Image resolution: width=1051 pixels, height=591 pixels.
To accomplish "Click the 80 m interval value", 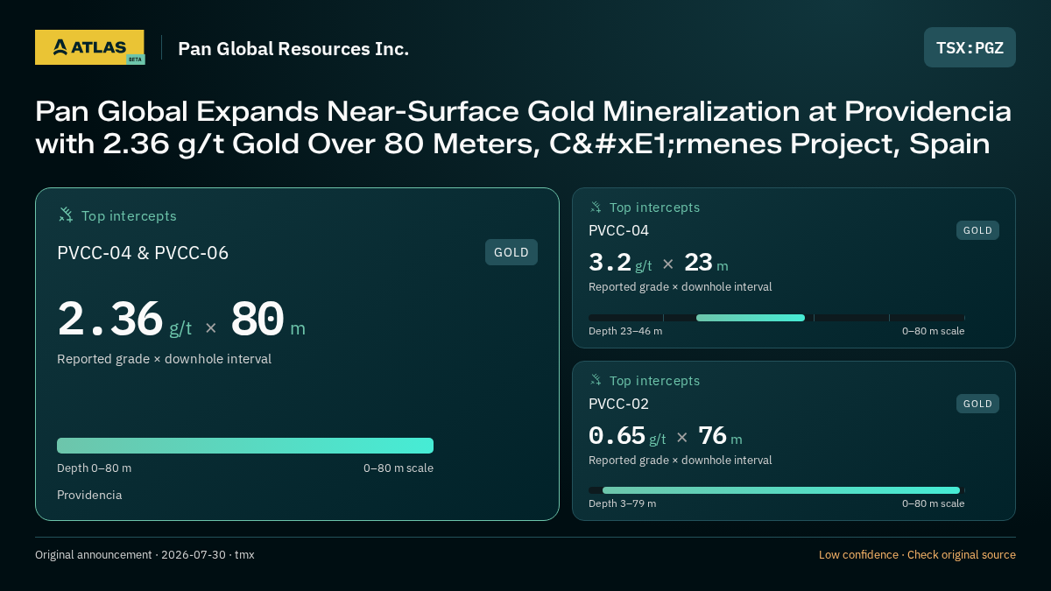I will [x=268, y=320].
